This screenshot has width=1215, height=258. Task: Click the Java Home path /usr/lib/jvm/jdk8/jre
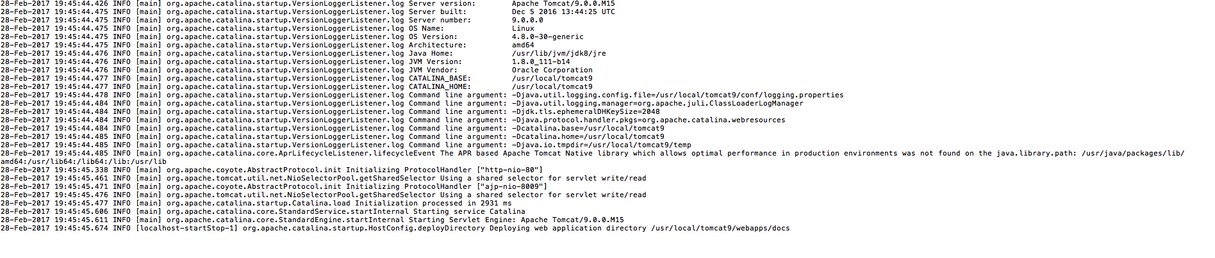click(559, 53)
